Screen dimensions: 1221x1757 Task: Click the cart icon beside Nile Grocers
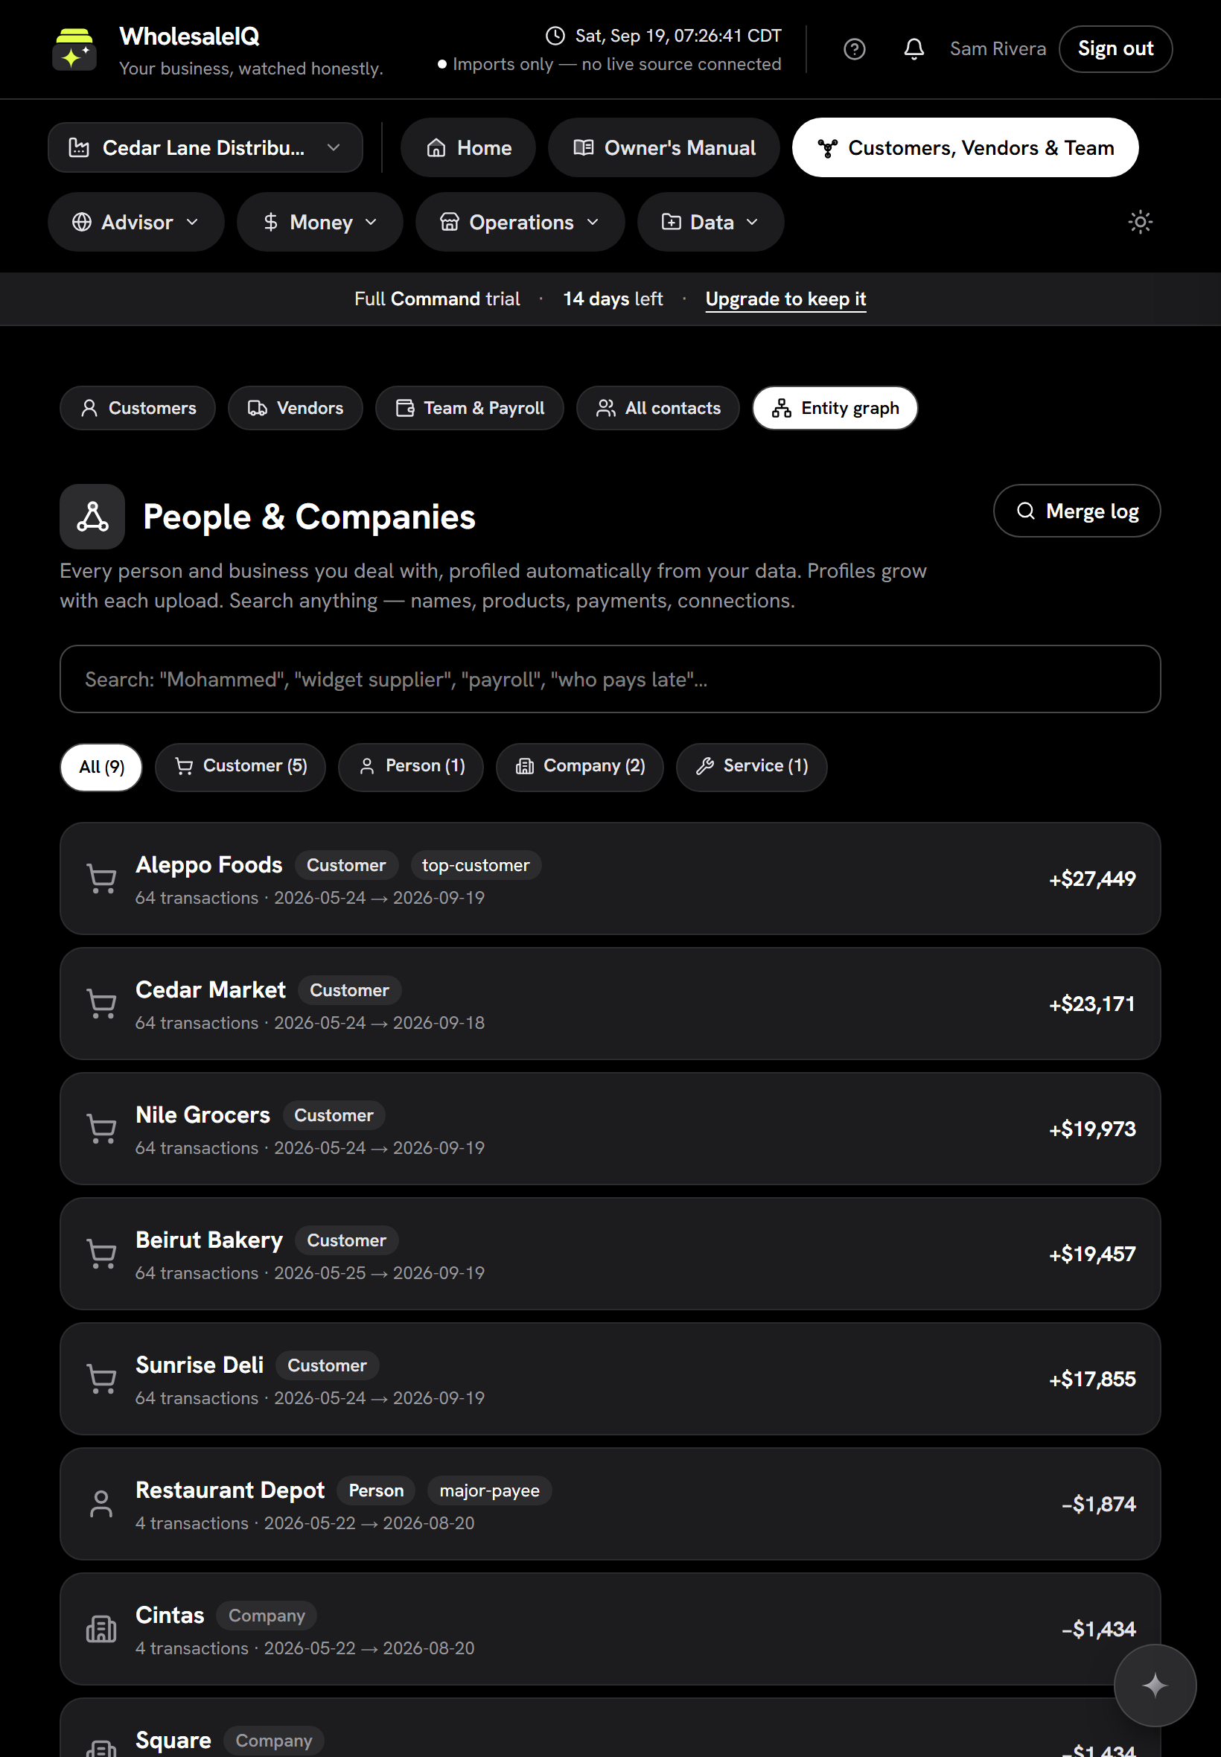(x=101, y=1128)
